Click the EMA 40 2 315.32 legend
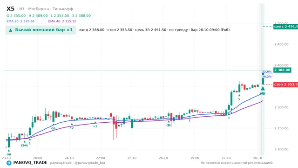The image size is (298, 168). (x=62, y=21)
